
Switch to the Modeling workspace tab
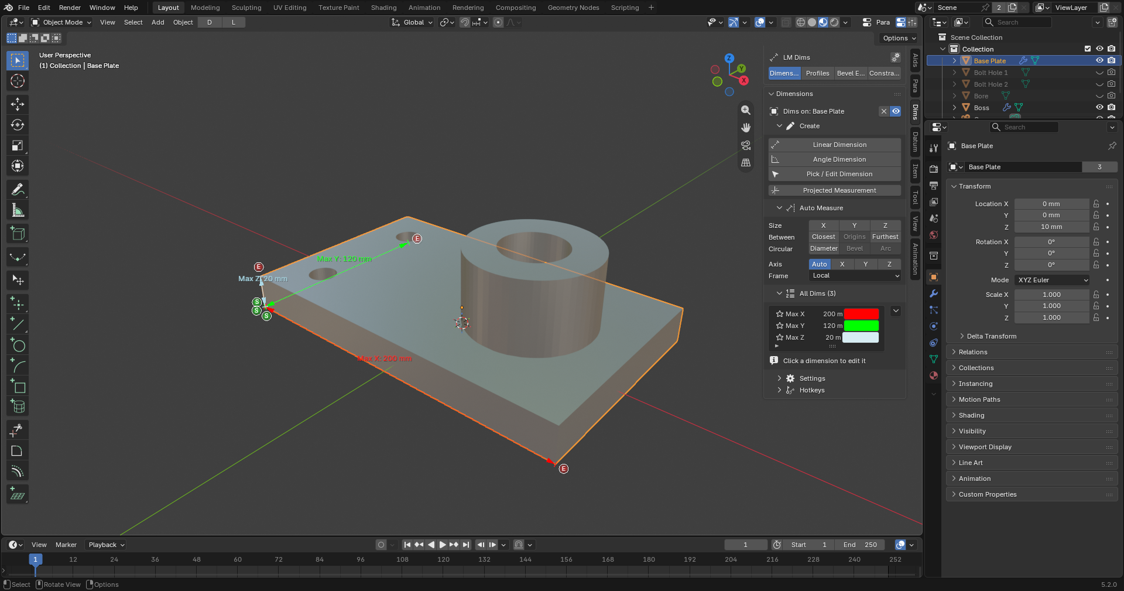[x=205, y=8]
